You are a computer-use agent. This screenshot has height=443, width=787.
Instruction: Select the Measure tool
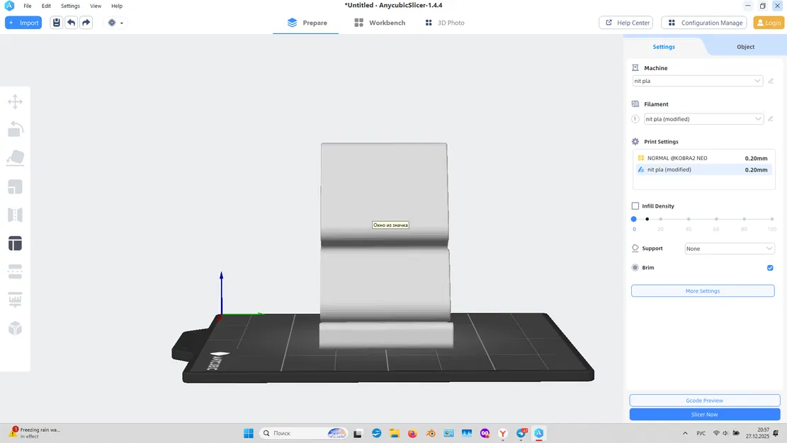[x=15, y=300]
